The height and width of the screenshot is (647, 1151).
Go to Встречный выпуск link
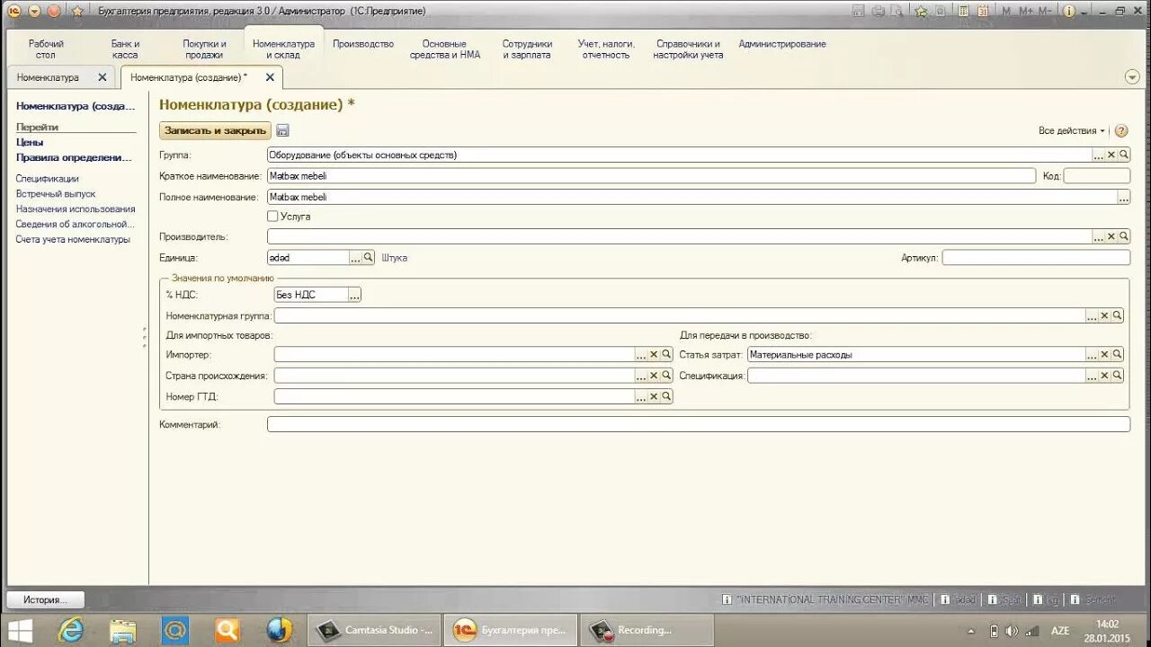tap(56, 194)
